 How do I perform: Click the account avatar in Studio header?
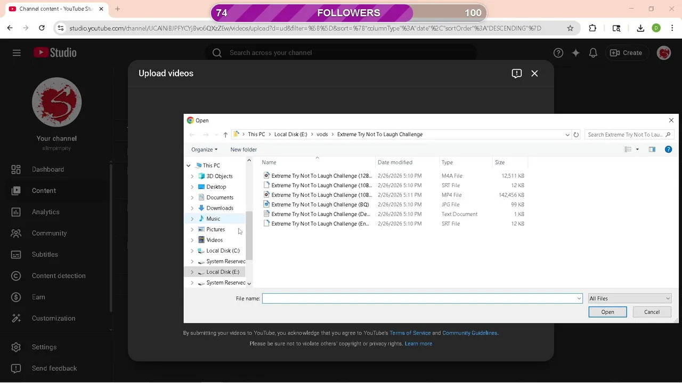(663, 53)
